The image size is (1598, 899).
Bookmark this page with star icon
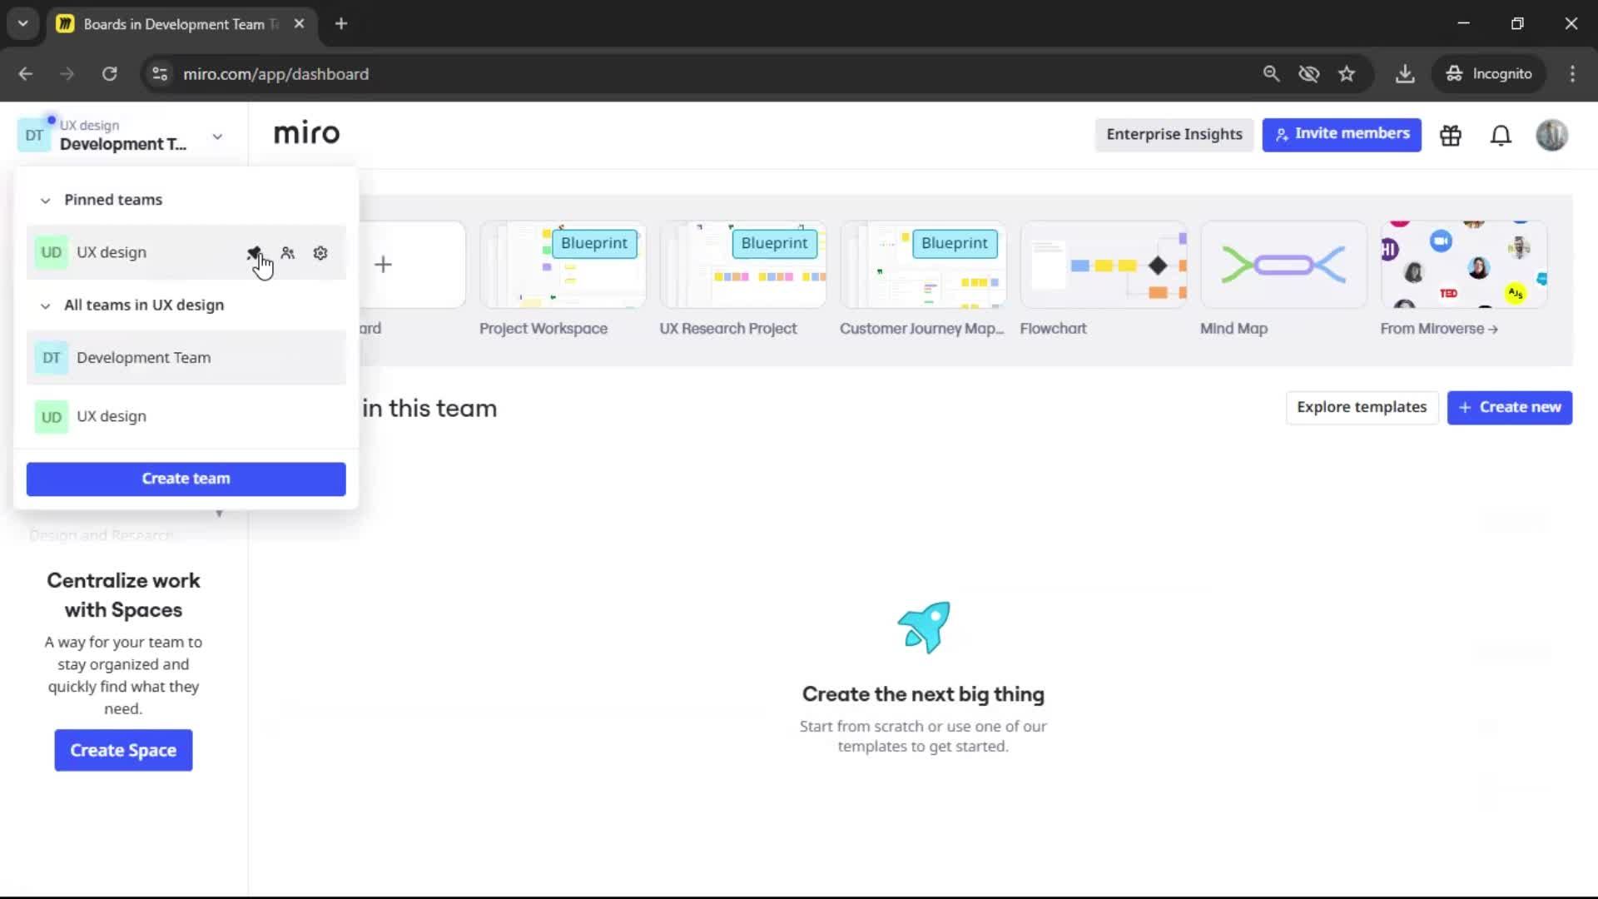tap(1347, 74)
